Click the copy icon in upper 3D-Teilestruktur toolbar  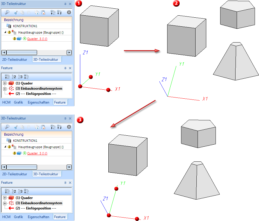click(x=22, y=12)
